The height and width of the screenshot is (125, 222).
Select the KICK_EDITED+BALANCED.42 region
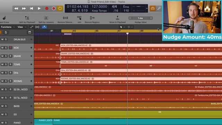point(141,48)
